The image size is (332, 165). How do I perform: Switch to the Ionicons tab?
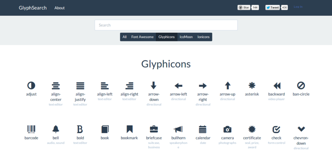[203, 37]
